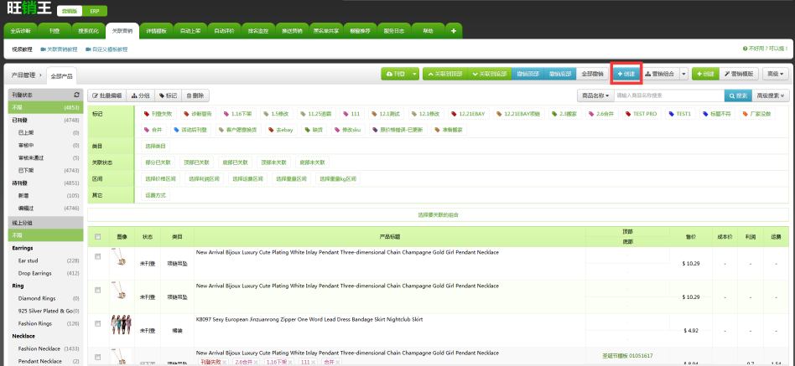The image size is (795, 366).
Task: Click the 营销模版 button
Action: 739,74
